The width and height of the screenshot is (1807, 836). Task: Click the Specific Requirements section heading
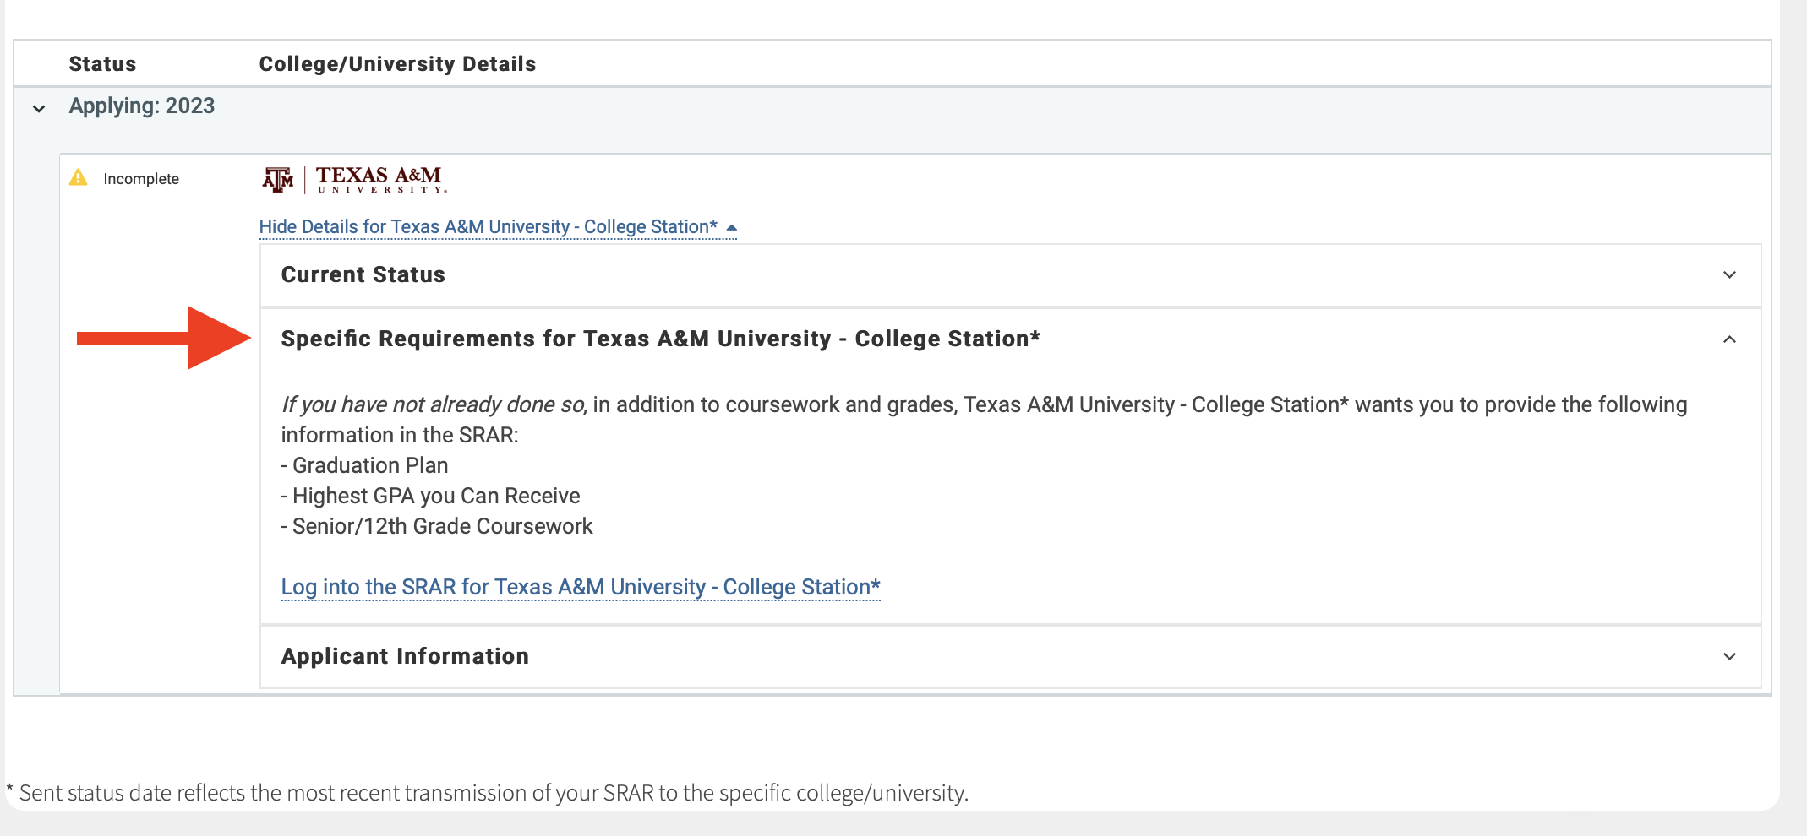click(x=660, y=339)
